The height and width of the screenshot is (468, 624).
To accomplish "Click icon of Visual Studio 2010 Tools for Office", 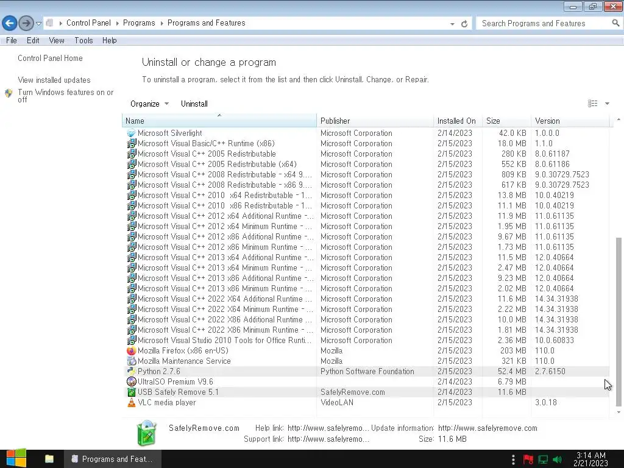I will pyautogui.click(x=132, y=340).
